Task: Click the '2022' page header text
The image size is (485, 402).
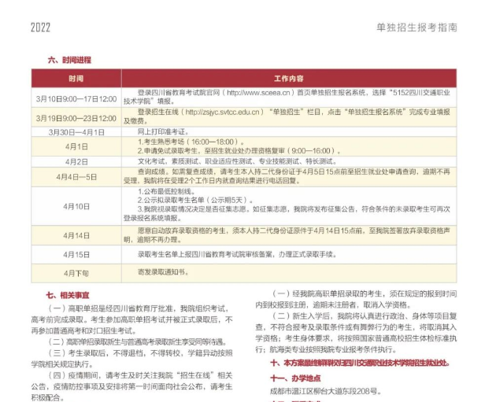Action: coord(40,28)
